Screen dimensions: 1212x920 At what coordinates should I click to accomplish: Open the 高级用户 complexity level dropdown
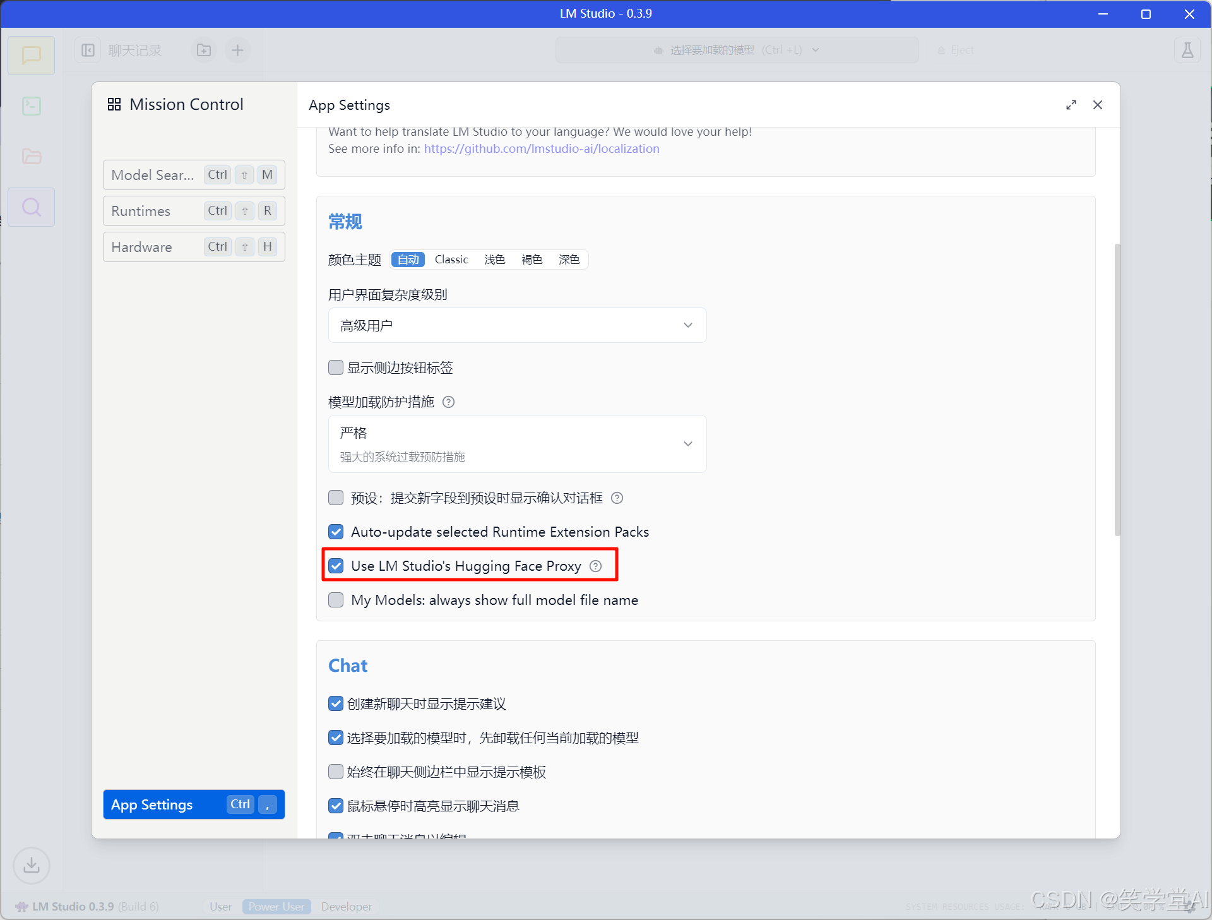517,325
